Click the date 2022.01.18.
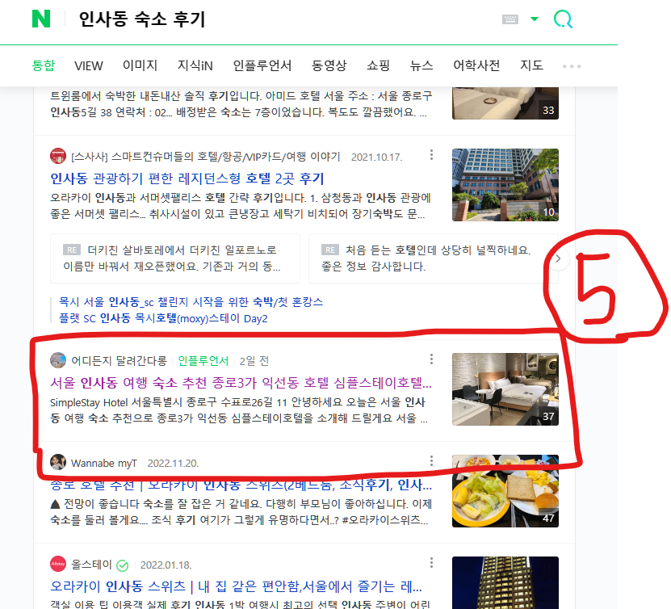 tap(166, 565)
